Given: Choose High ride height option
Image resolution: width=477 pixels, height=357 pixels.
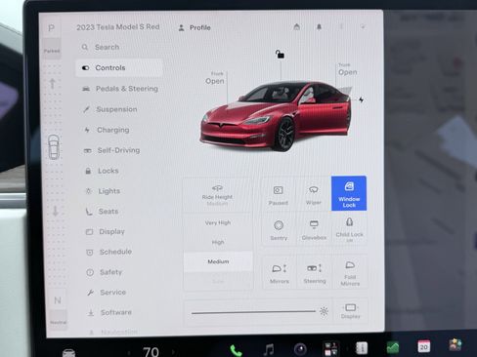Looking at the screenshot, I should pos(218,242).
